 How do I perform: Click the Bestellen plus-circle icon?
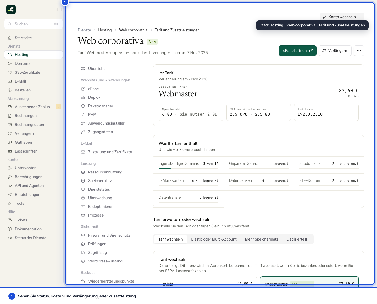[10, 90]
